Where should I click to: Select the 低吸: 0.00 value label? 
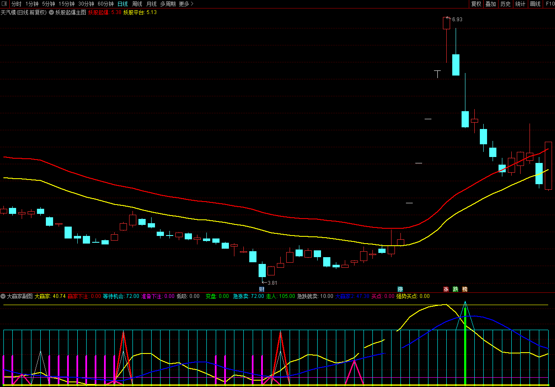tap(188, 296)
